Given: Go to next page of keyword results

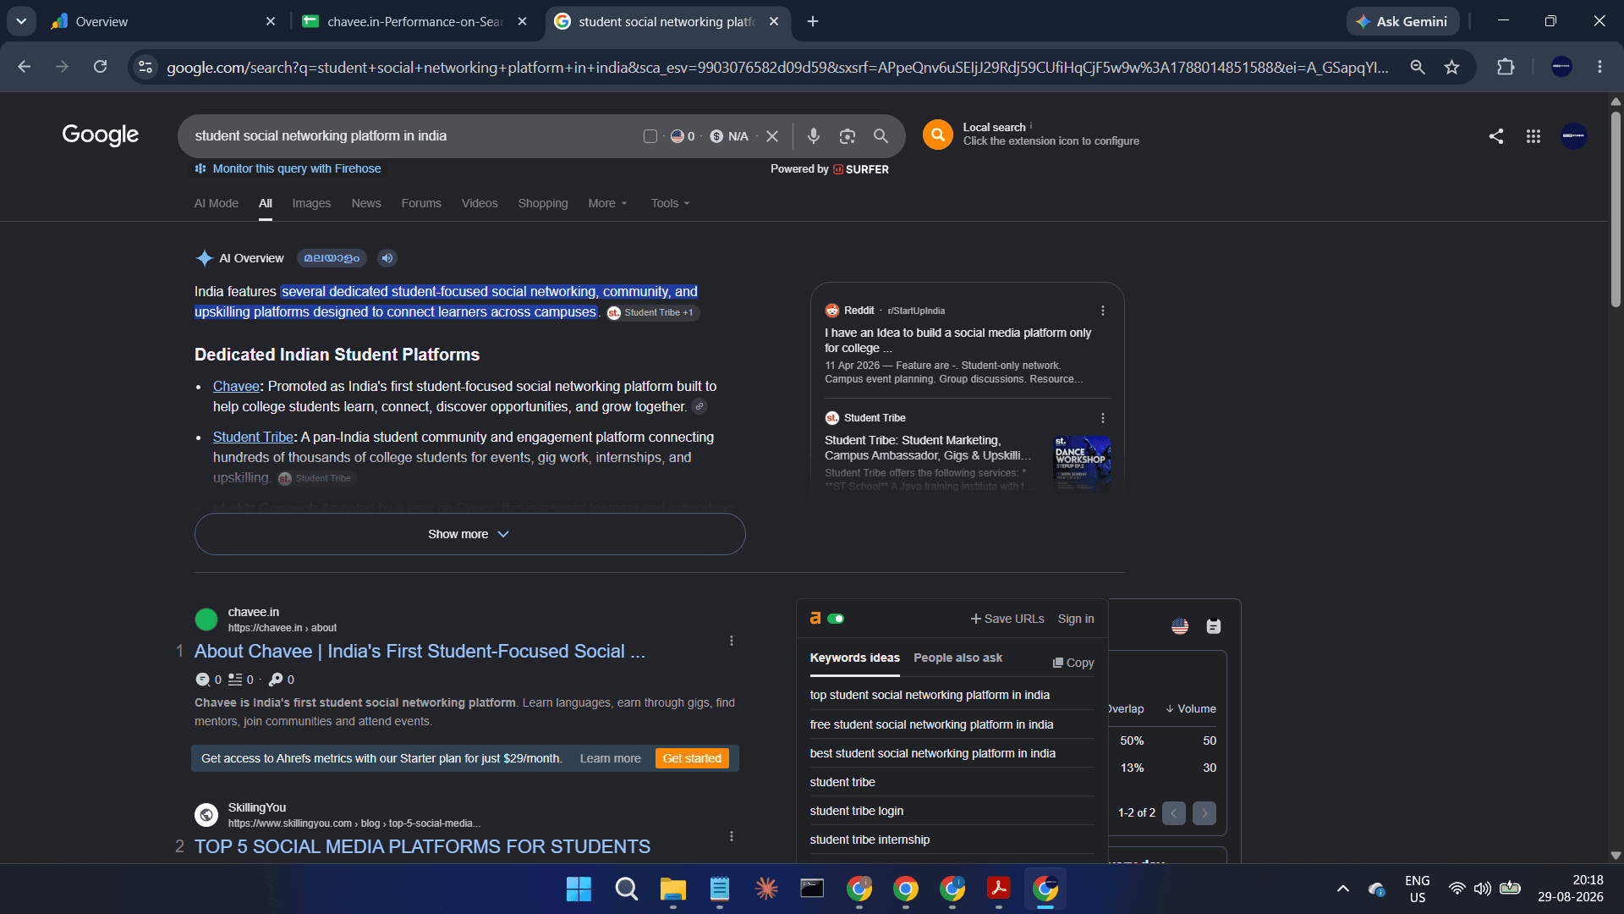Looking at the screenshot, I should [1204, 813].
